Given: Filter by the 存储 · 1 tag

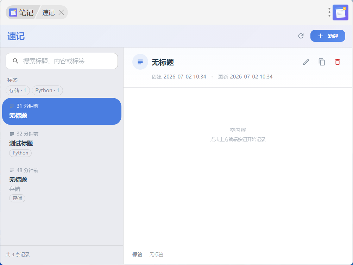Looking at the screenshot, I should [x=18, y=90].
